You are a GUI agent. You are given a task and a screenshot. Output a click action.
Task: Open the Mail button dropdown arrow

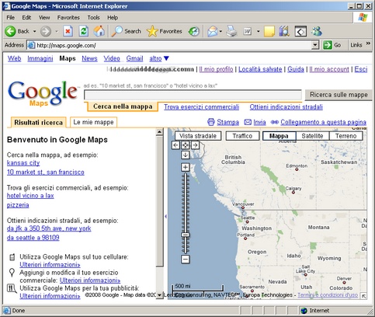(x=220, y=31)
